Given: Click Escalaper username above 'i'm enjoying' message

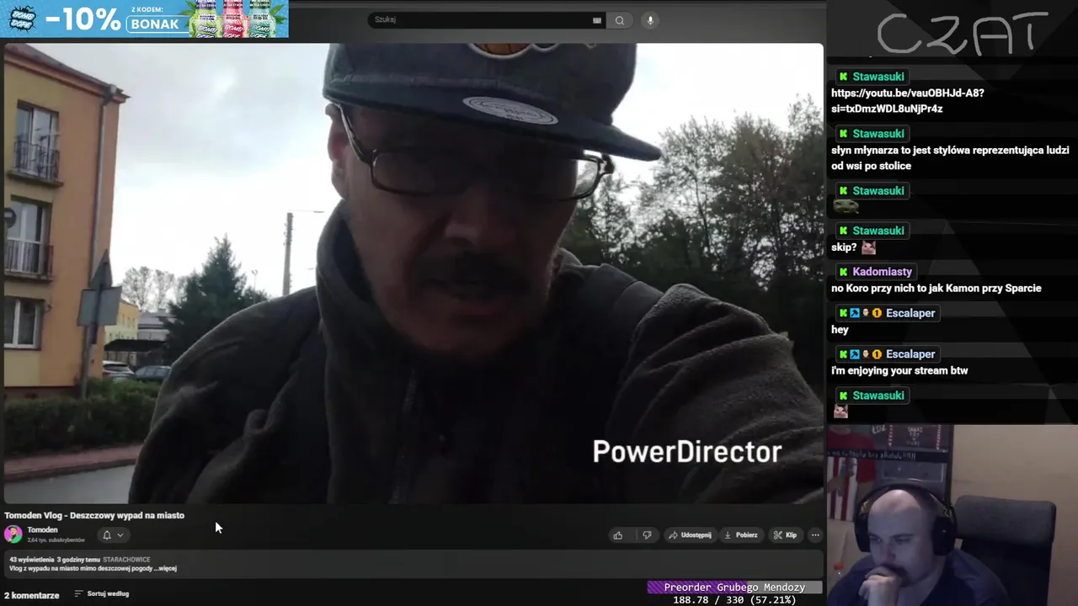Looking at the screenshot, I should [x=910, y=354].
